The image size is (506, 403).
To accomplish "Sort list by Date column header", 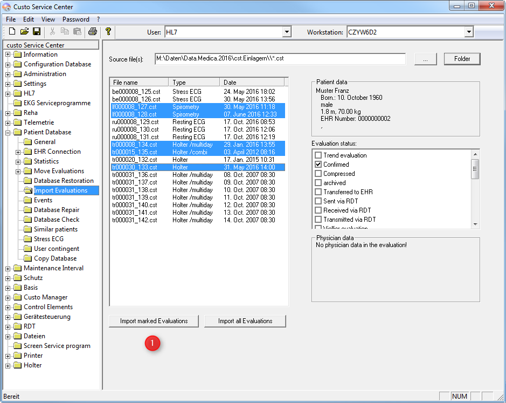I will [x=252, y=83].
